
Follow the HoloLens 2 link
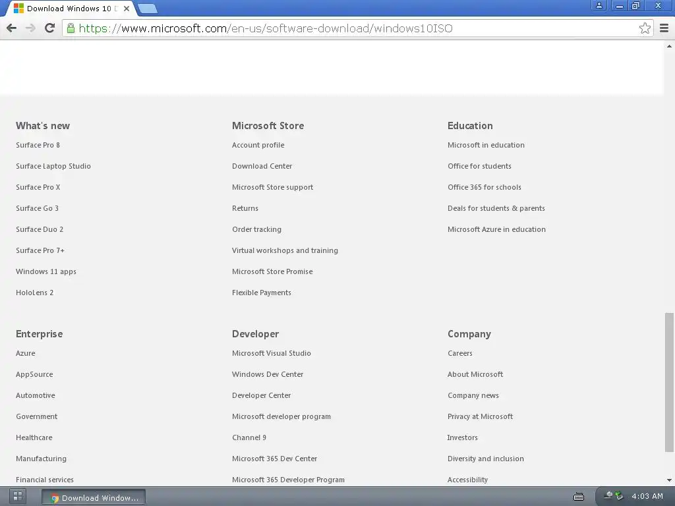[x=35, y=293]
